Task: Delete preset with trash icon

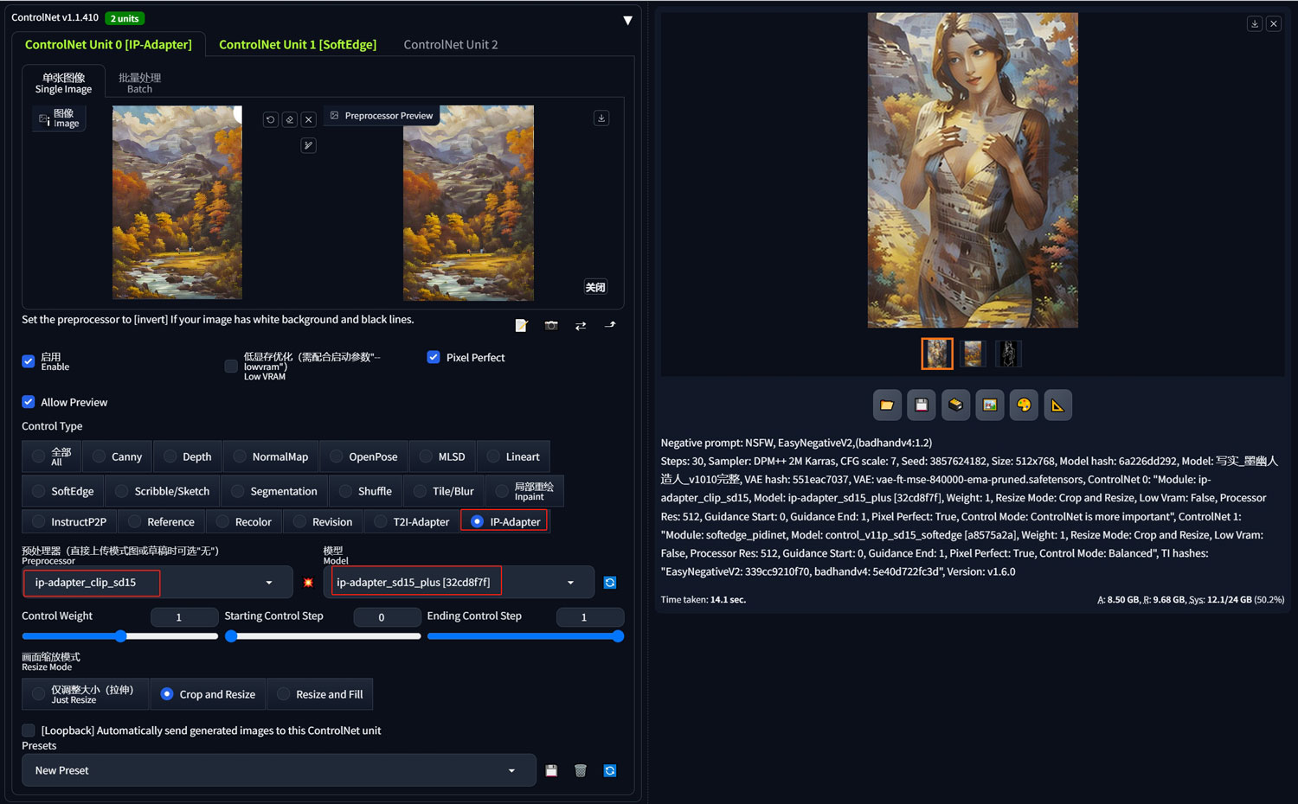Action: pos(581,770)
